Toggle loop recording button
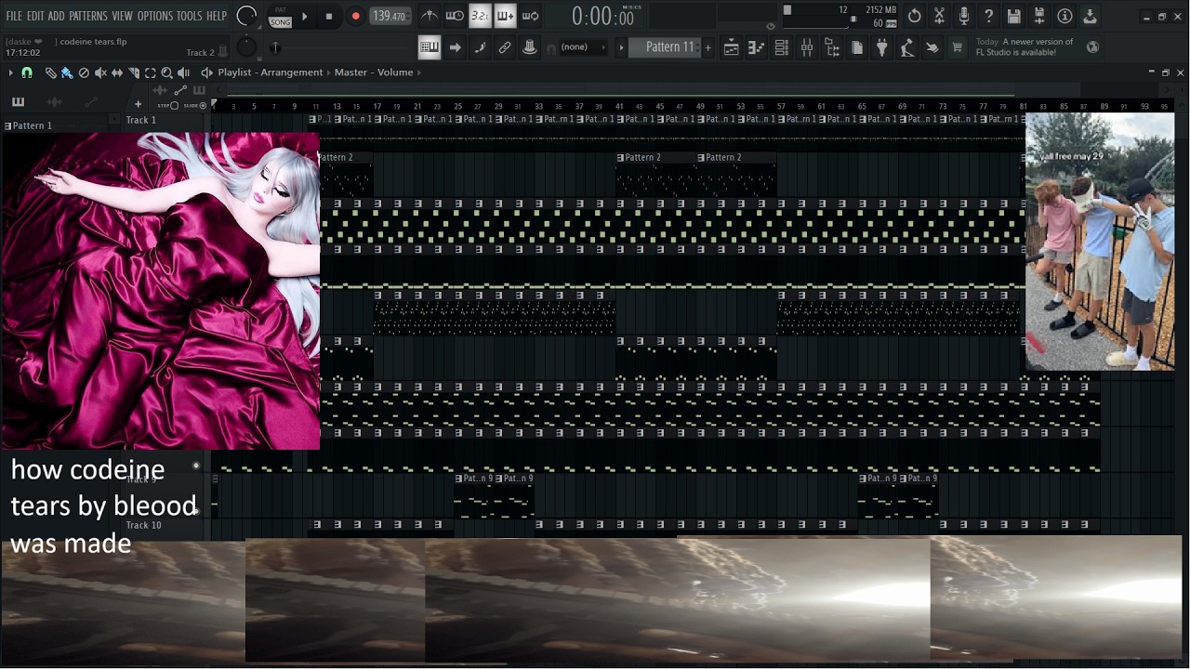 (530, 16)
